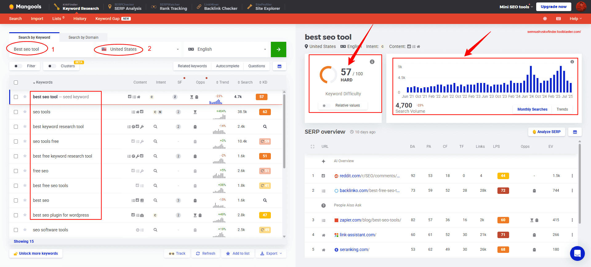The height and width of the screenshot is (267, 591).
Task: Click the AI Overview sparkle icon
Action: (324, 161)
